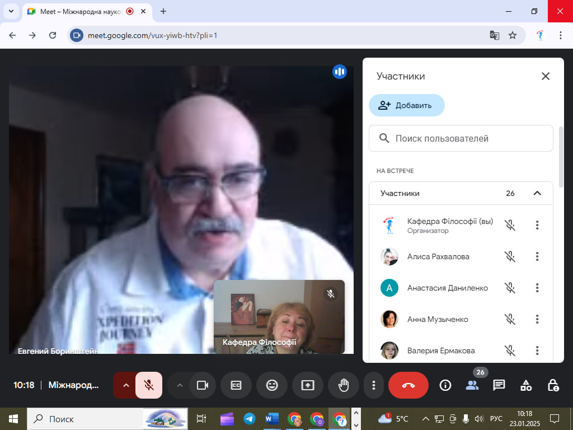This screenshot has width=573, height=430.
Task: Open Chrome three-dot menu
Action: (561, 35)
